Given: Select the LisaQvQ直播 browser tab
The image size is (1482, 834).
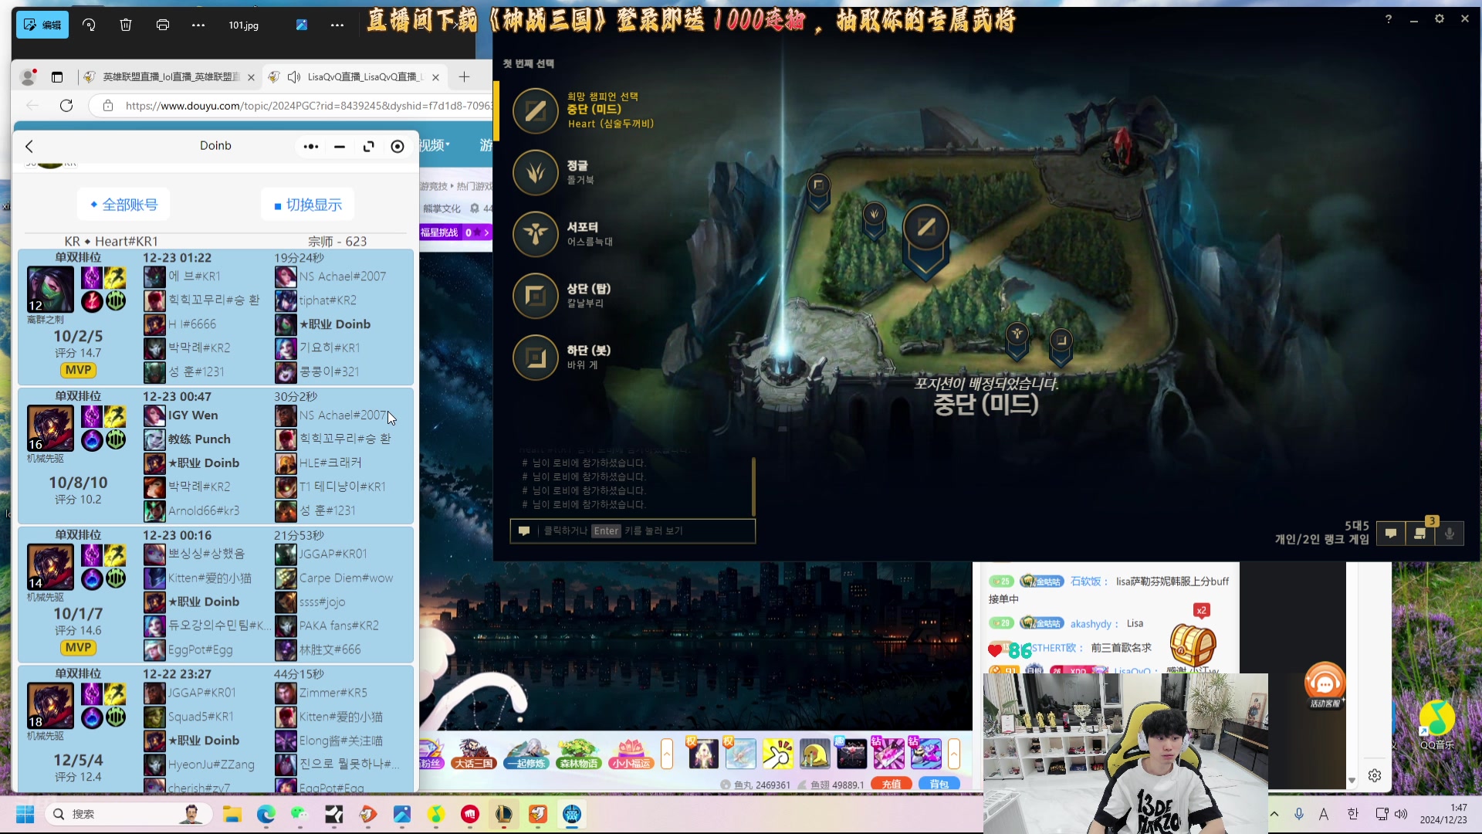Looking at the screenshot, I should [354, 76].
